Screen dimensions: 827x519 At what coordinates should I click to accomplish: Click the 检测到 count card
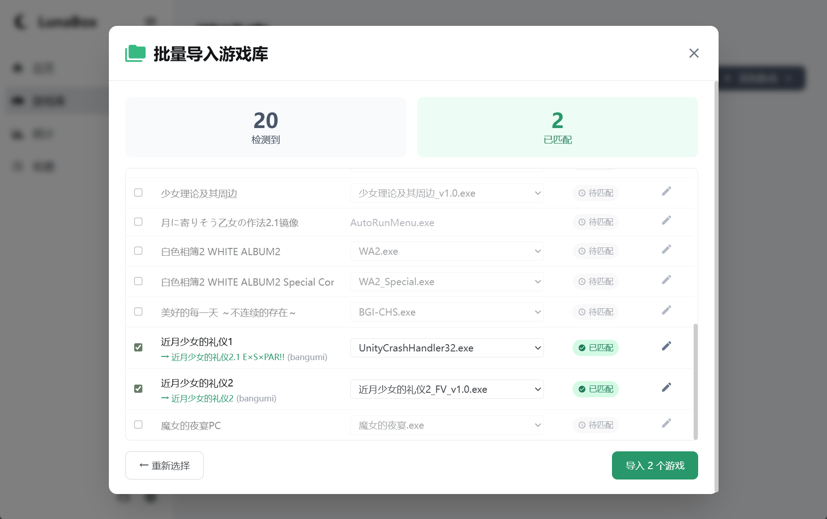coord(265,127)
